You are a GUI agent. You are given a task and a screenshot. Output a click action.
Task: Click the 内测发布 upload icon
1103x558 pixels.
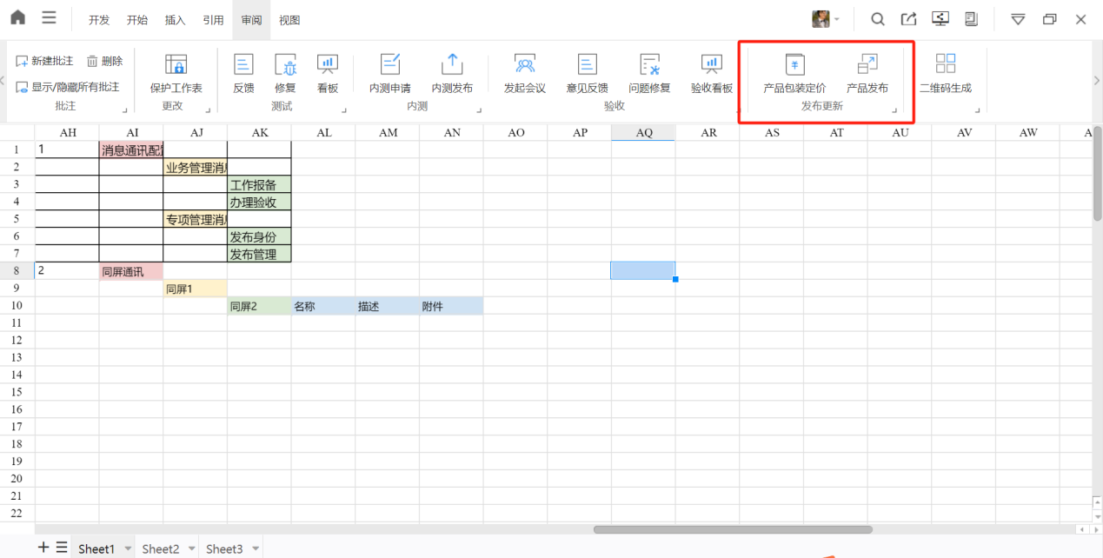point(452,65)
